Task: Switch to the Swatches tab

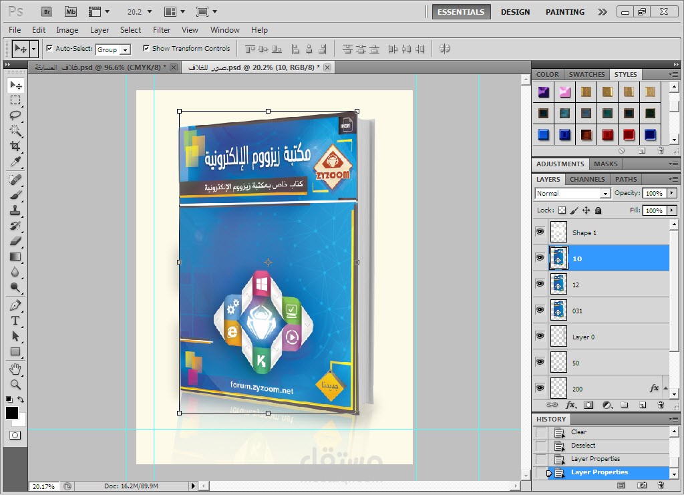Action: click(586, 75)
